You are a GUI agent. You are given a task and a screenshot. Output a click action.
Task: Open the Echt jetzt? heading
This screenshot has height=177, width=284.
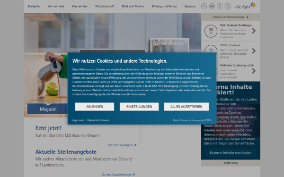point(49,128)
